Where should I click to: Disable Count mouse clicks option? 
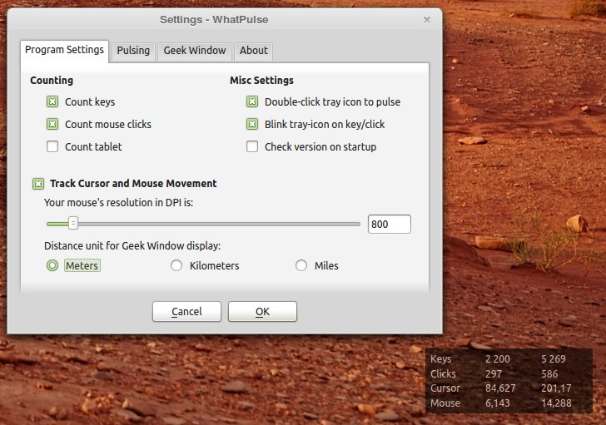click(x=52, y=124)
